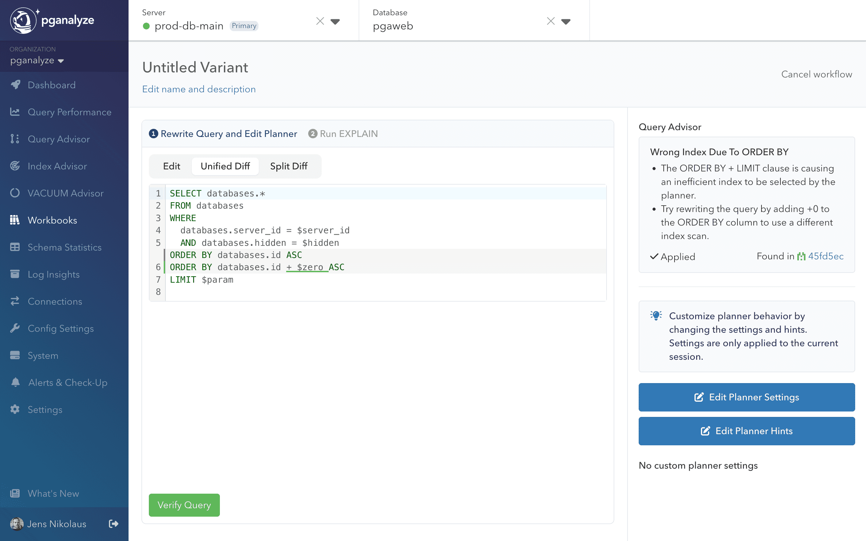Click the Alerts & Check-Up bell icon
866x541 pixels.
(x=15, y=382)
